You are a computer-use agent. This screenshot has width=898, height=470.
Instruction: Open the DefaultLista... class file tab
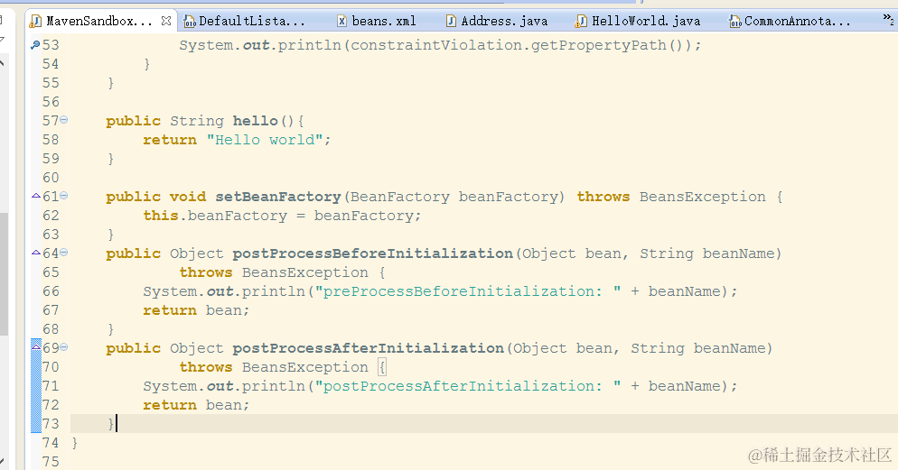(x=245, y=21)
